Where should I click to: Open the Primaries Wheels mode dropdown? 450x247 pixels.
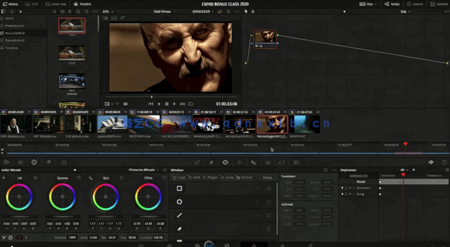tap(143, 170)
